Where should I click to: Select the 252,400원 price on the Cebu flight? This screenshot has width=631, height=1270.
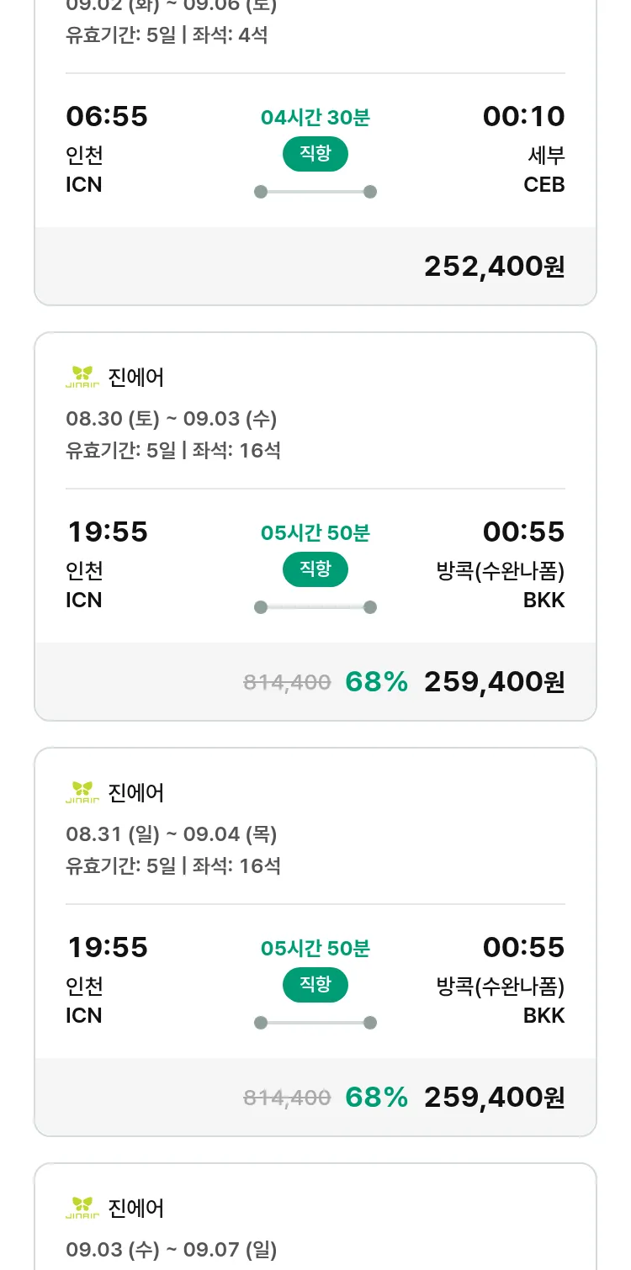494,266
